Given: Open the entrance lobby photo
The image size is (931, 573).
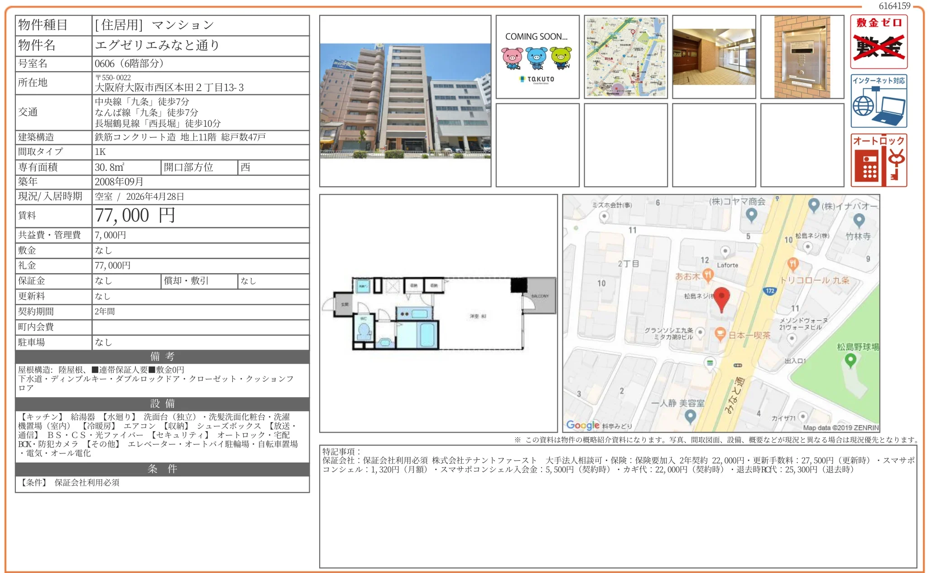Looking at the screenshot, I should point(714,57).
